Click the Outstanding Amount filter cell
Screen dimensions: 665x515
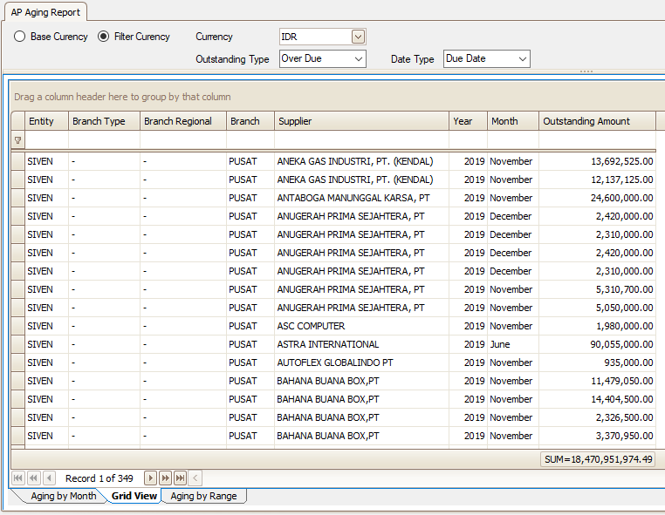[x=597, y=140]
